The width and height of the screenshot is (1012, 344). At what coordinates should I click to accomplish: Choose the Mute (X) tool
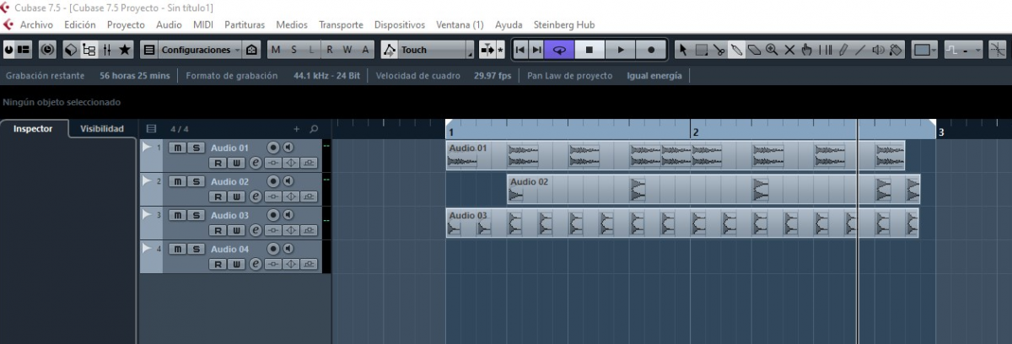789,50
